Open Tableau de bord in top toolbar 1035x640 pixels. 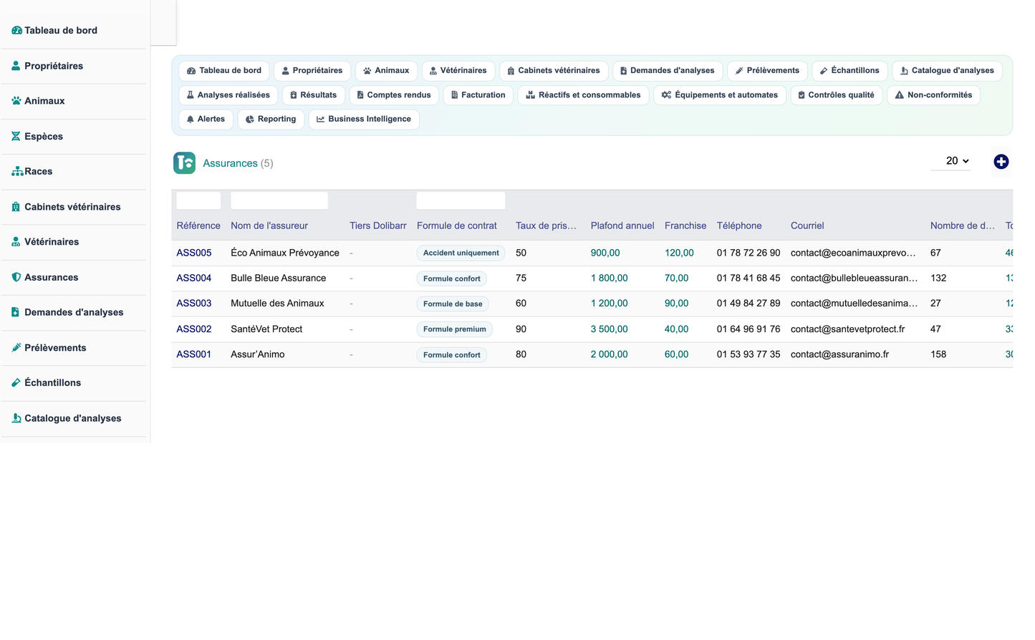(224, 71)
